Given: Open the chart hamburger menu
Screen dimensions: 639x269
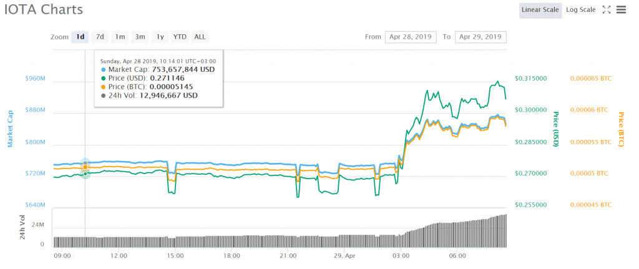Looking at the screenshot, I should 621,10.
